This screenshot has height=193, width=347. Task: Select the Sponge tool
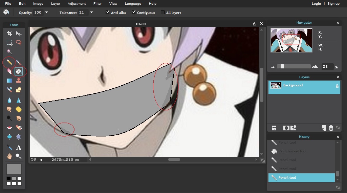point(19,109)
